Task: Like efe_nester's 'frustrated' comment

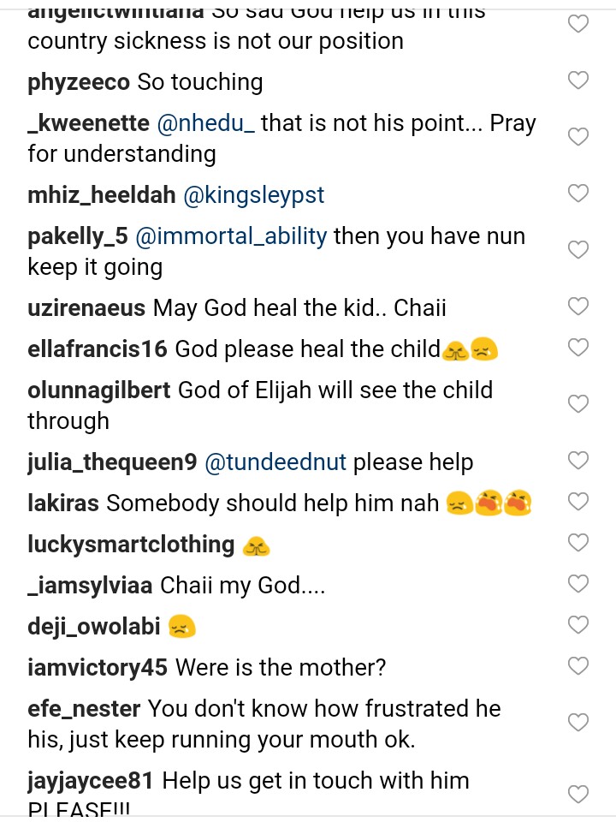Action: 578,723
